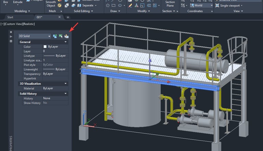Open the 3D Solid object type dropdown
The height and width of the screenshot is (151, 263).
49,36
